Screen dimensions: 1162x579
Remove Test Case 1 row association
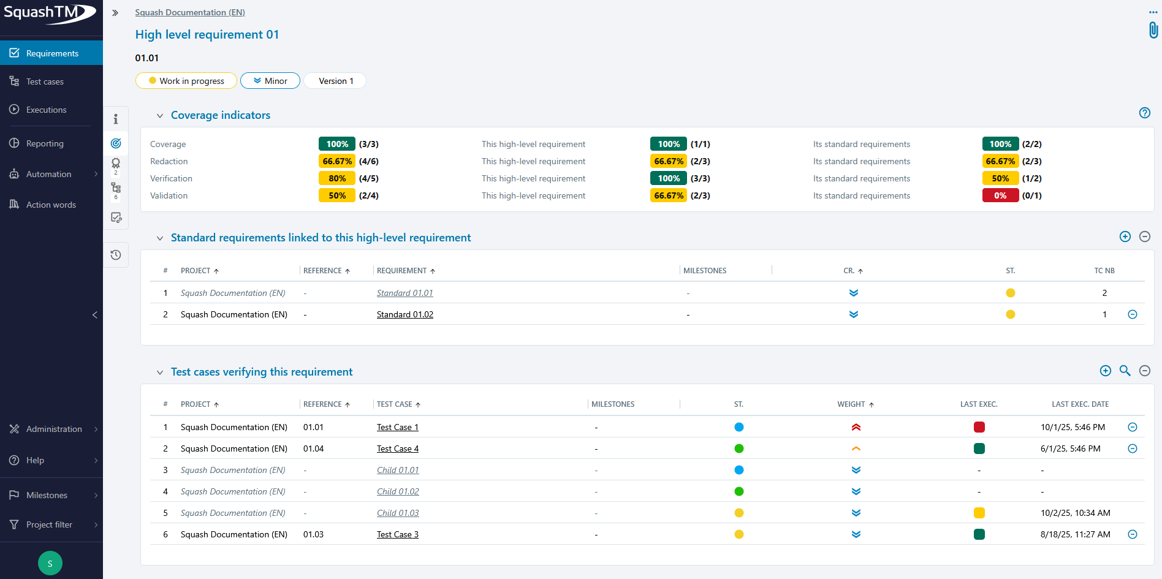[x=1132, y=427]
